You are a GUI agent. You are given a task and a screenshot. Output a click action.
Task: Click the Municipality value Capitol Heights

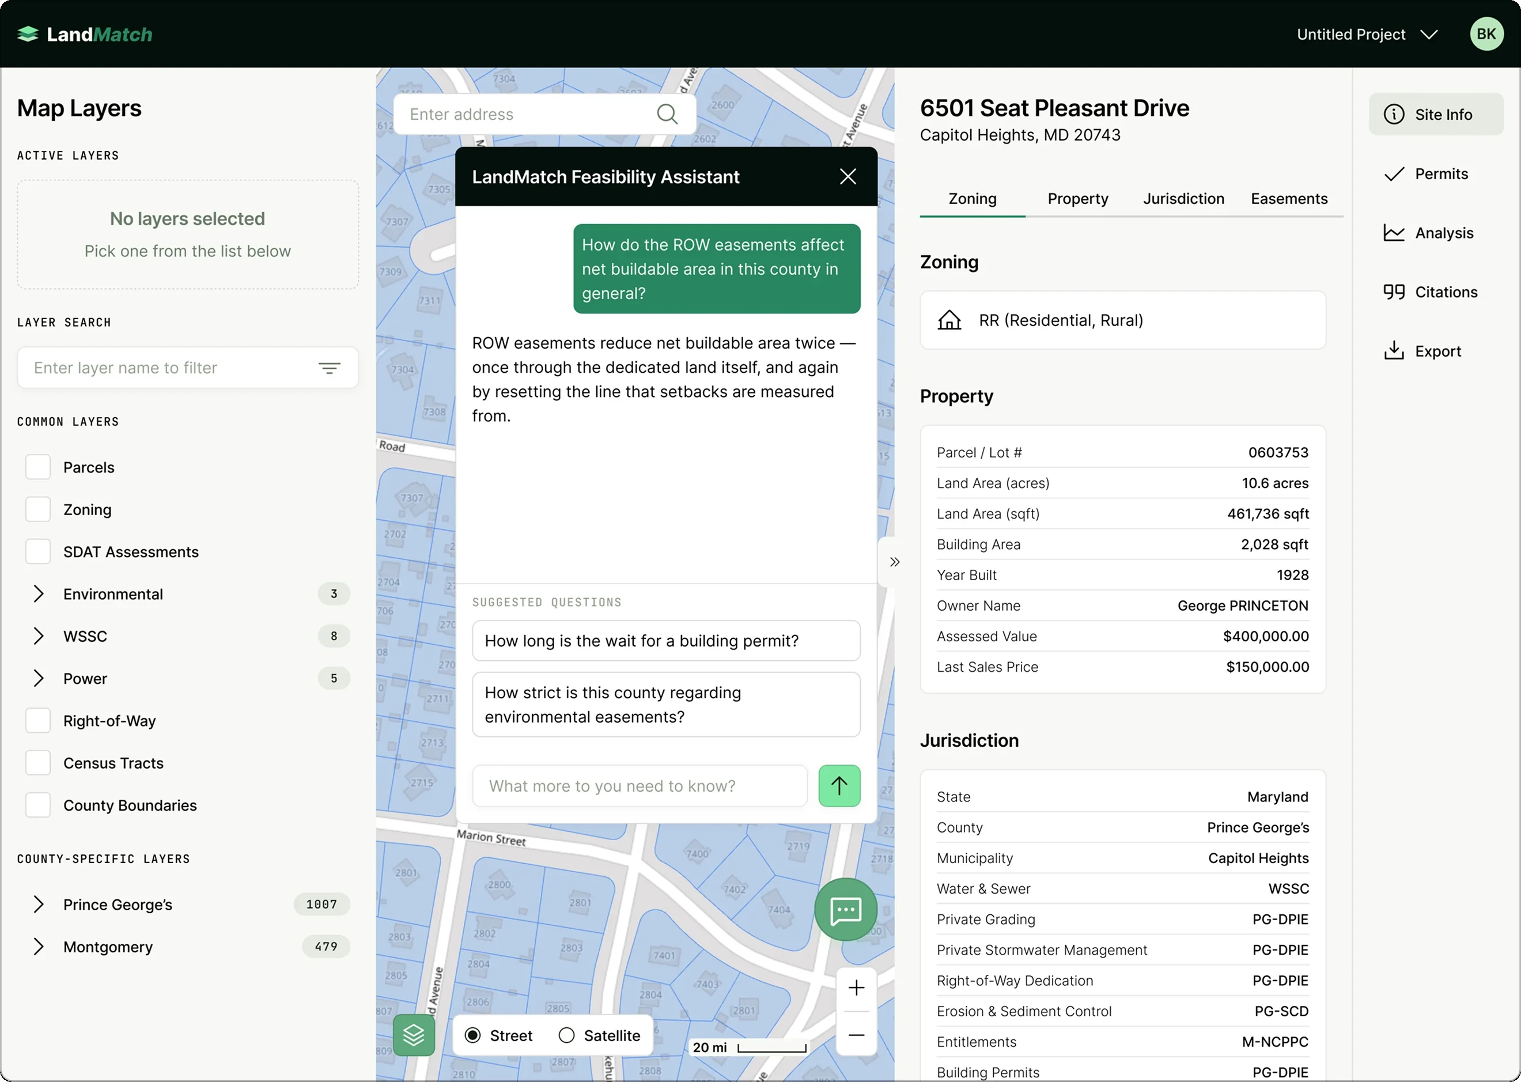[x=1258, y=858]
